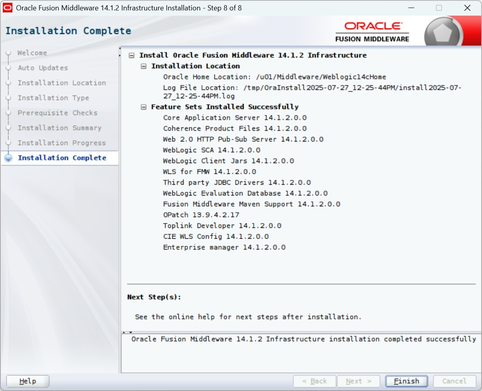This screenshot has width=482, height=391.
Task: Select the Installation Type step
Action: coord(53,98)
